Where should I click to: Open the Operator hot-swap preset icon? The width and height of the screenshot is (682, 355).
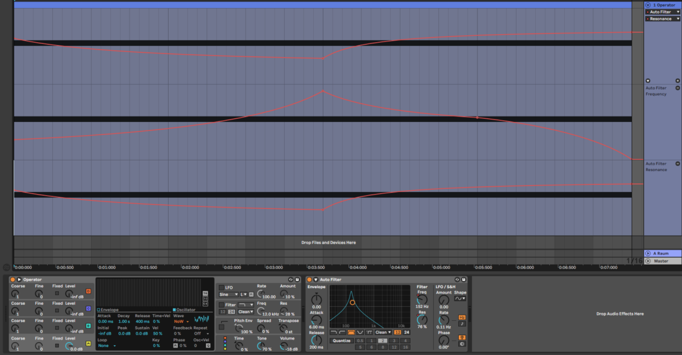click(x=291, y=279)
